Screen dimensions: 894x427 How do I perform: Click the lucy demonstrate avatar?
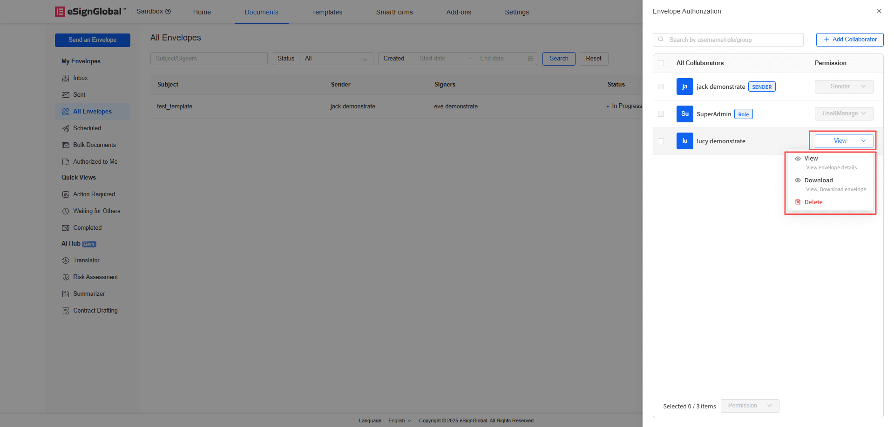pyautogui.click(x=684, y=141)
